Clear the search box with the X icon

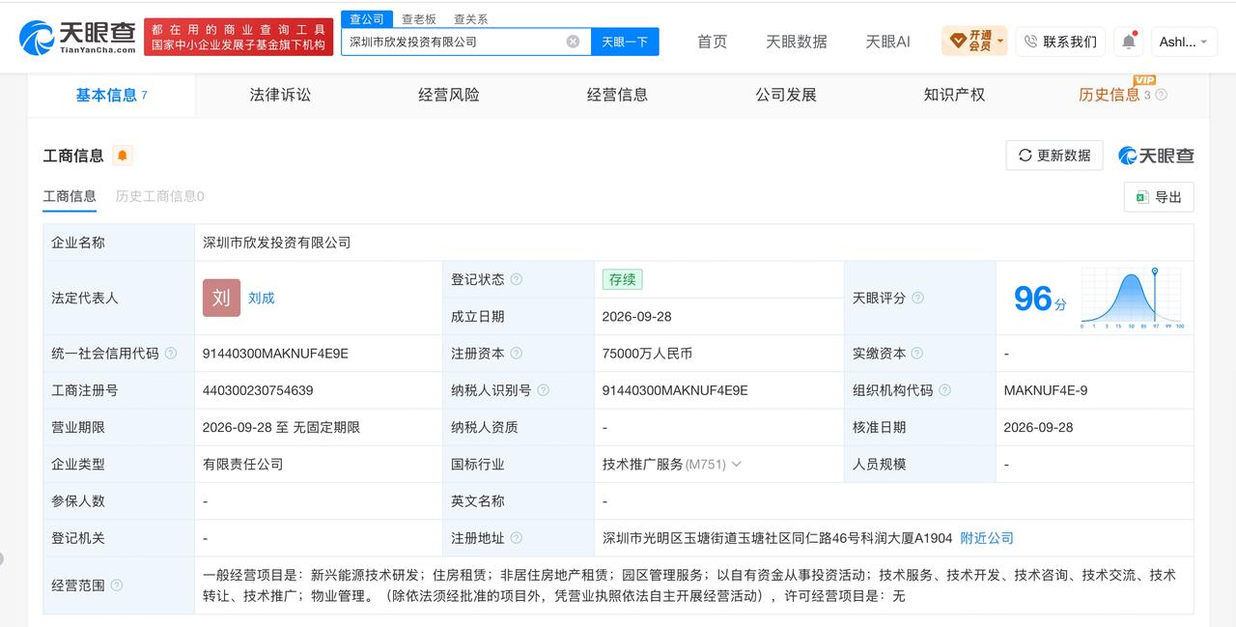coord(573,42)
